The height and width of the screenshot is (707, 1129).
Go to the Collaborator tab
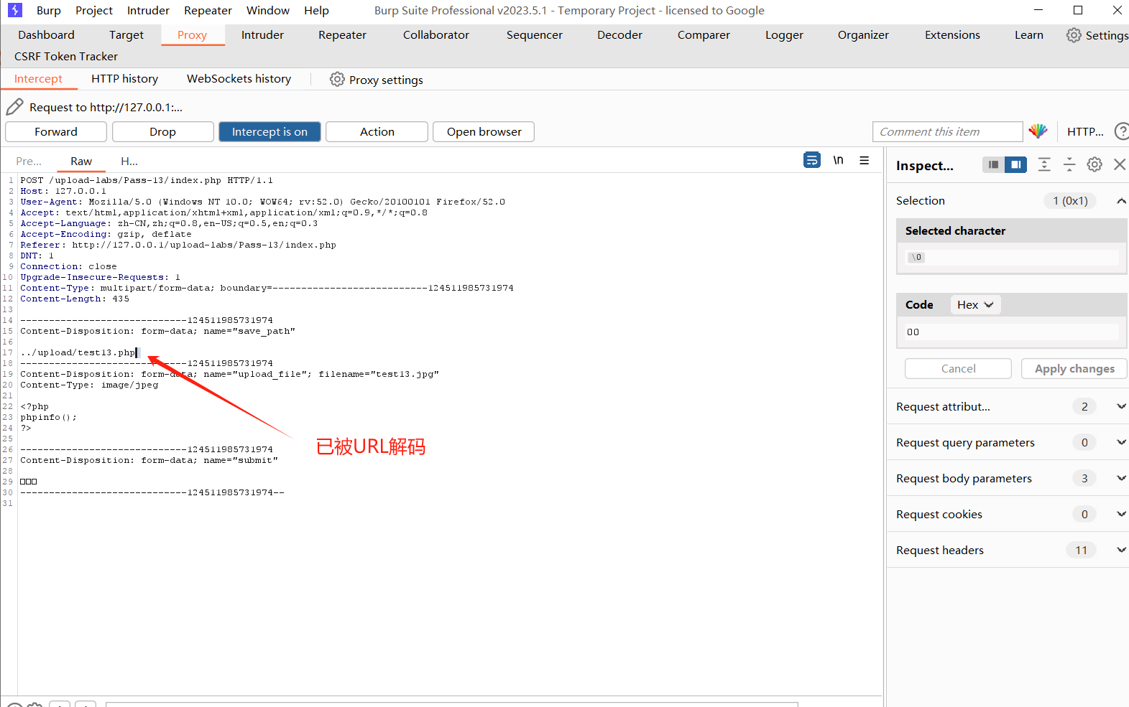tap(436, 35)
